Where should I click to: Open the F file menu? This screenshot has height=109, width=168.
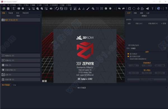coord(3,5)
